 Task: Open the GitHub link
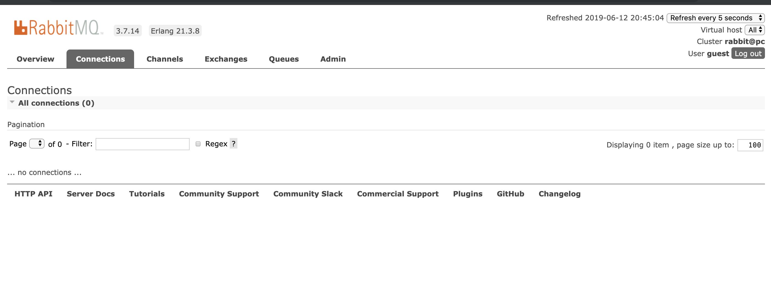click(x=510, y=194)
